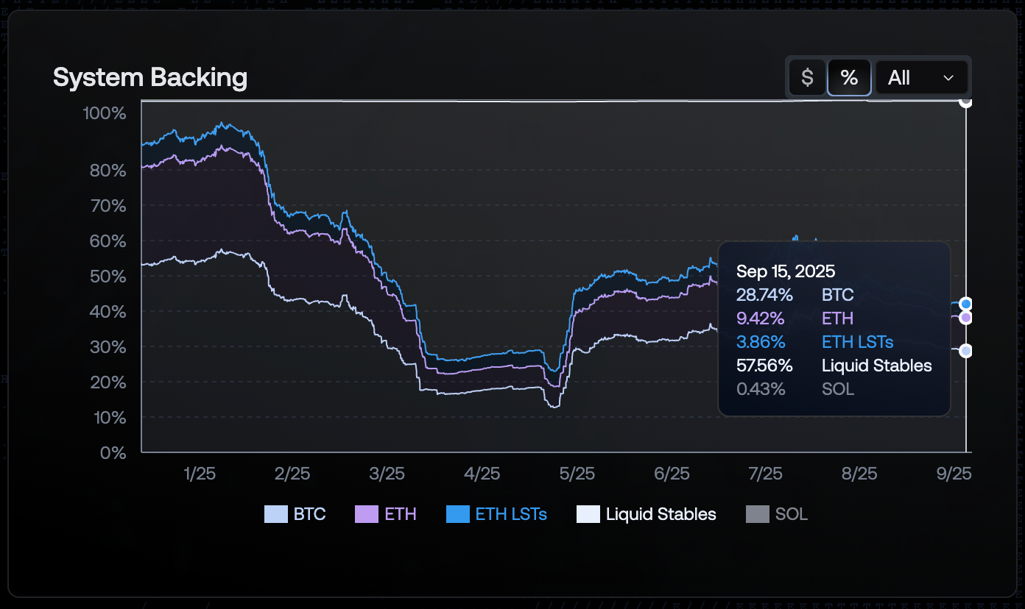
Task: Click the SOL gray legend swatch
Action: tap(757, 514)
